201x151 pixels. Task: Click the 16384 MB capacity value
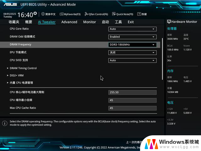point(173,92)
